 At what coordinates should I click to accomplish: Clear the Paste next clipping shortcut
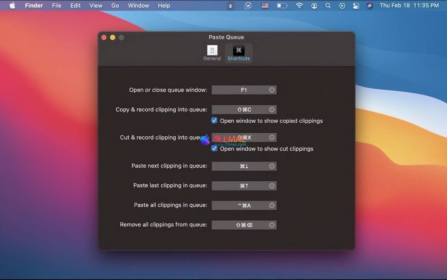tap(272, 166)
